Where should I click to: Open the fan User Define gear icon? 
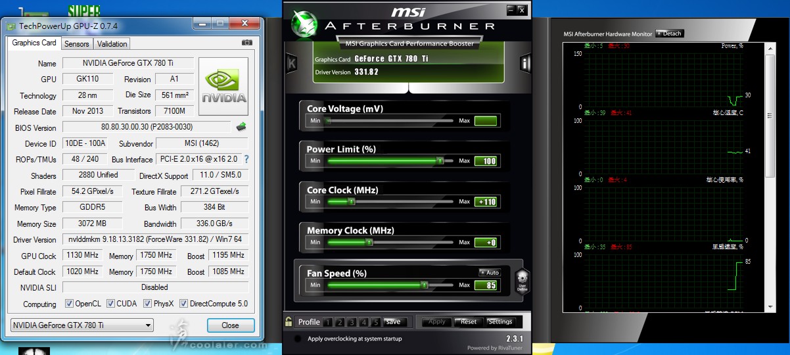coord(523,281)
